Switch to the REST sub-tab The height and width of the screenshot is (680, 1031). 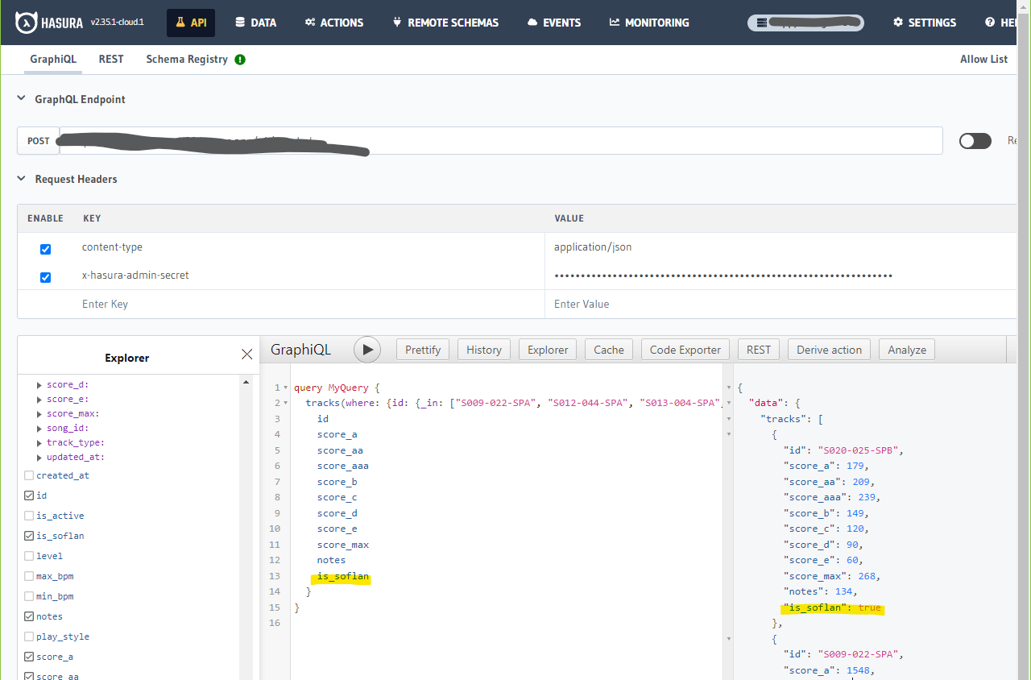(x=111, y=59)
